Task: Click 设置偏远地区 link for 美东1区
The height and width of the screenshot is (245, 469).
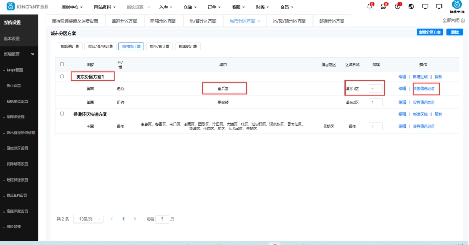Action: pyautogui.click(x=424, y=88)
